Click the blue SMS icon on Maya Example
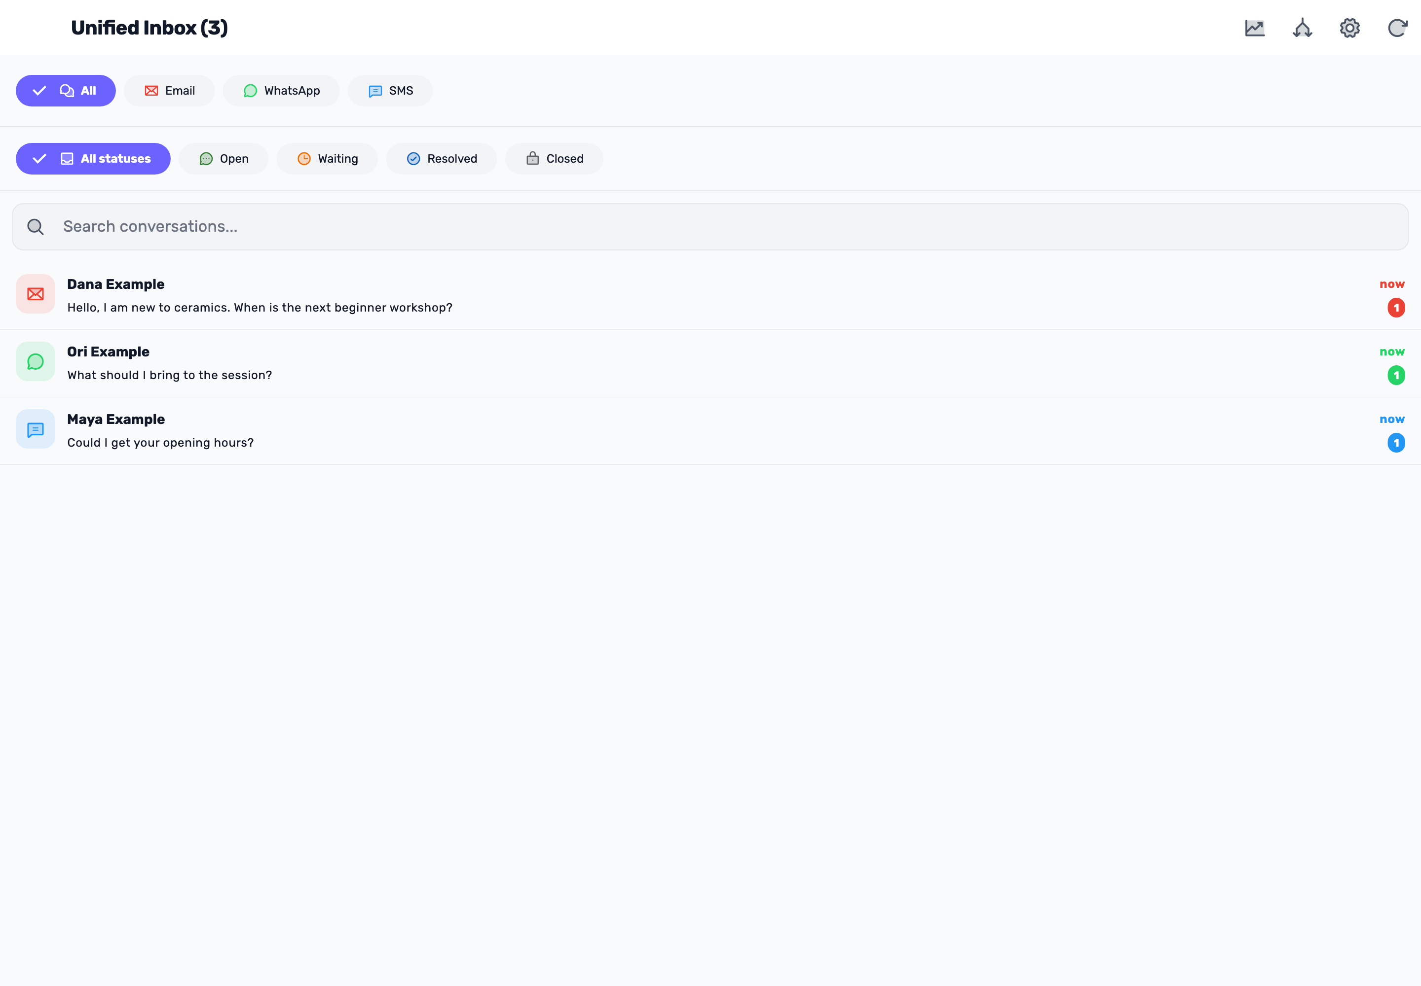The image size is (1421, 986). tap(35, 429)
